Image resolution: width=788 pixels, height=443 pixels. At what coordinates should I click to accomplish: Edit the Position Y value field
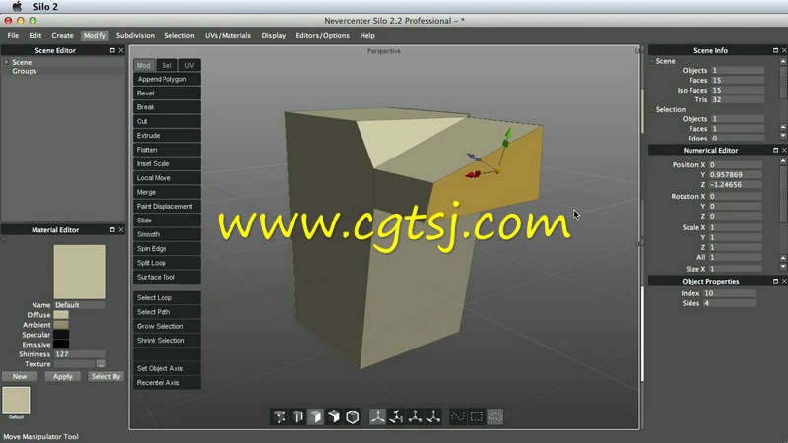point(735,175)
